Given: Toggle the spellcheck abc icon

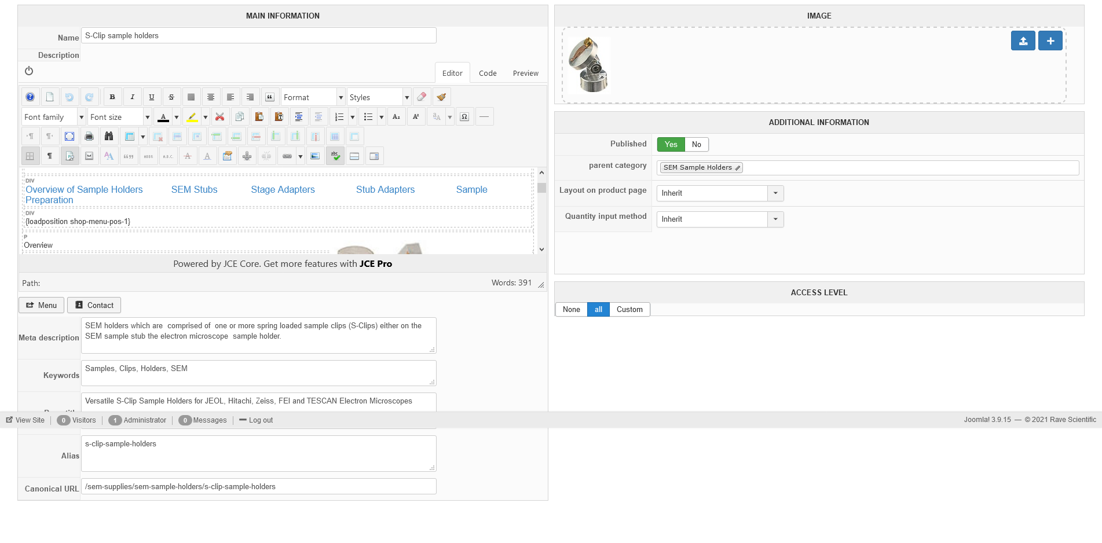Looking at the screenshot, I should click(x=335, y=156).
